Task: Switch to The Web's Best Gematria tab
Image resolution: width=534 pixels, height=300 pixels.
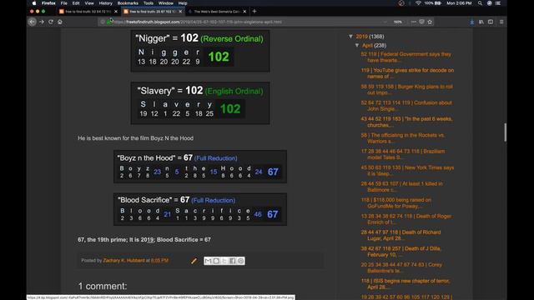Action: 217,12
